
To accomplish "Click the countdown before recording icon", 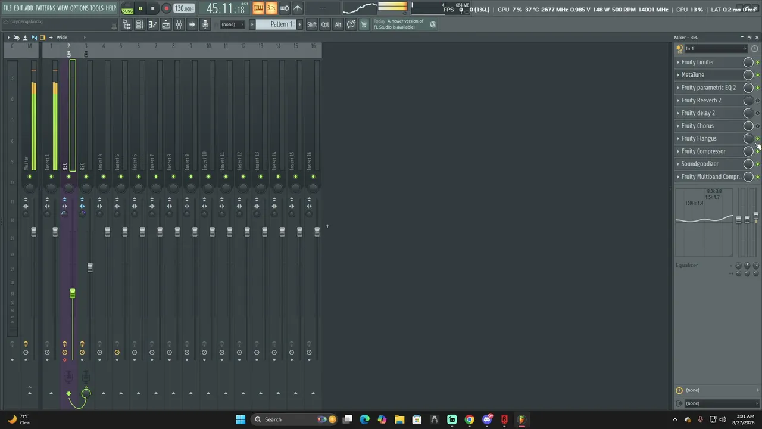I will coord(271,8).
